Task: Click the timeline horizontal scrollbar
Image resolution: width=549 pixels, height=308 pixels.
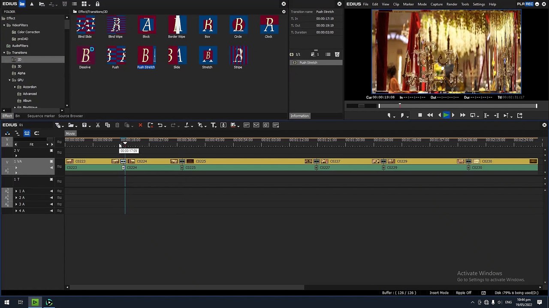Action: point(187,287)
